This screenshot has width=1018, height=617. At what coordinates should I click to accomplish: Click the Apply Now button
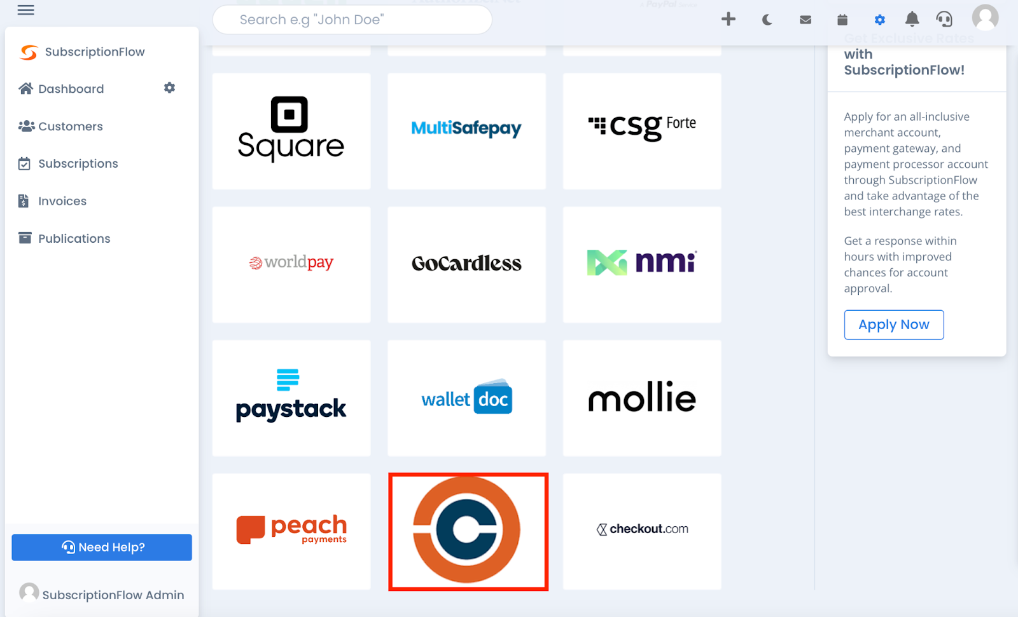pyautogui.click(x=894, y=325)
